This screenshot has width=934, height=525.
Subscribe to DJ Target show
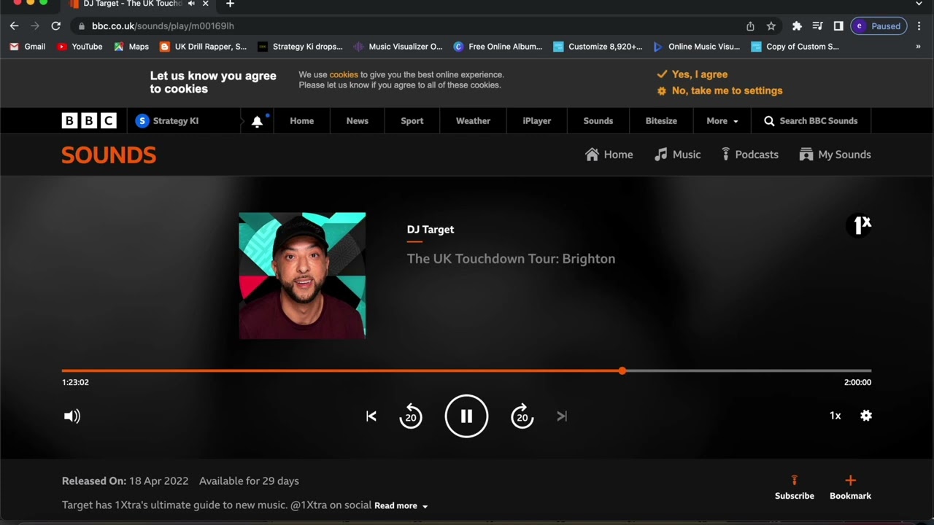[x=794, y=487]
